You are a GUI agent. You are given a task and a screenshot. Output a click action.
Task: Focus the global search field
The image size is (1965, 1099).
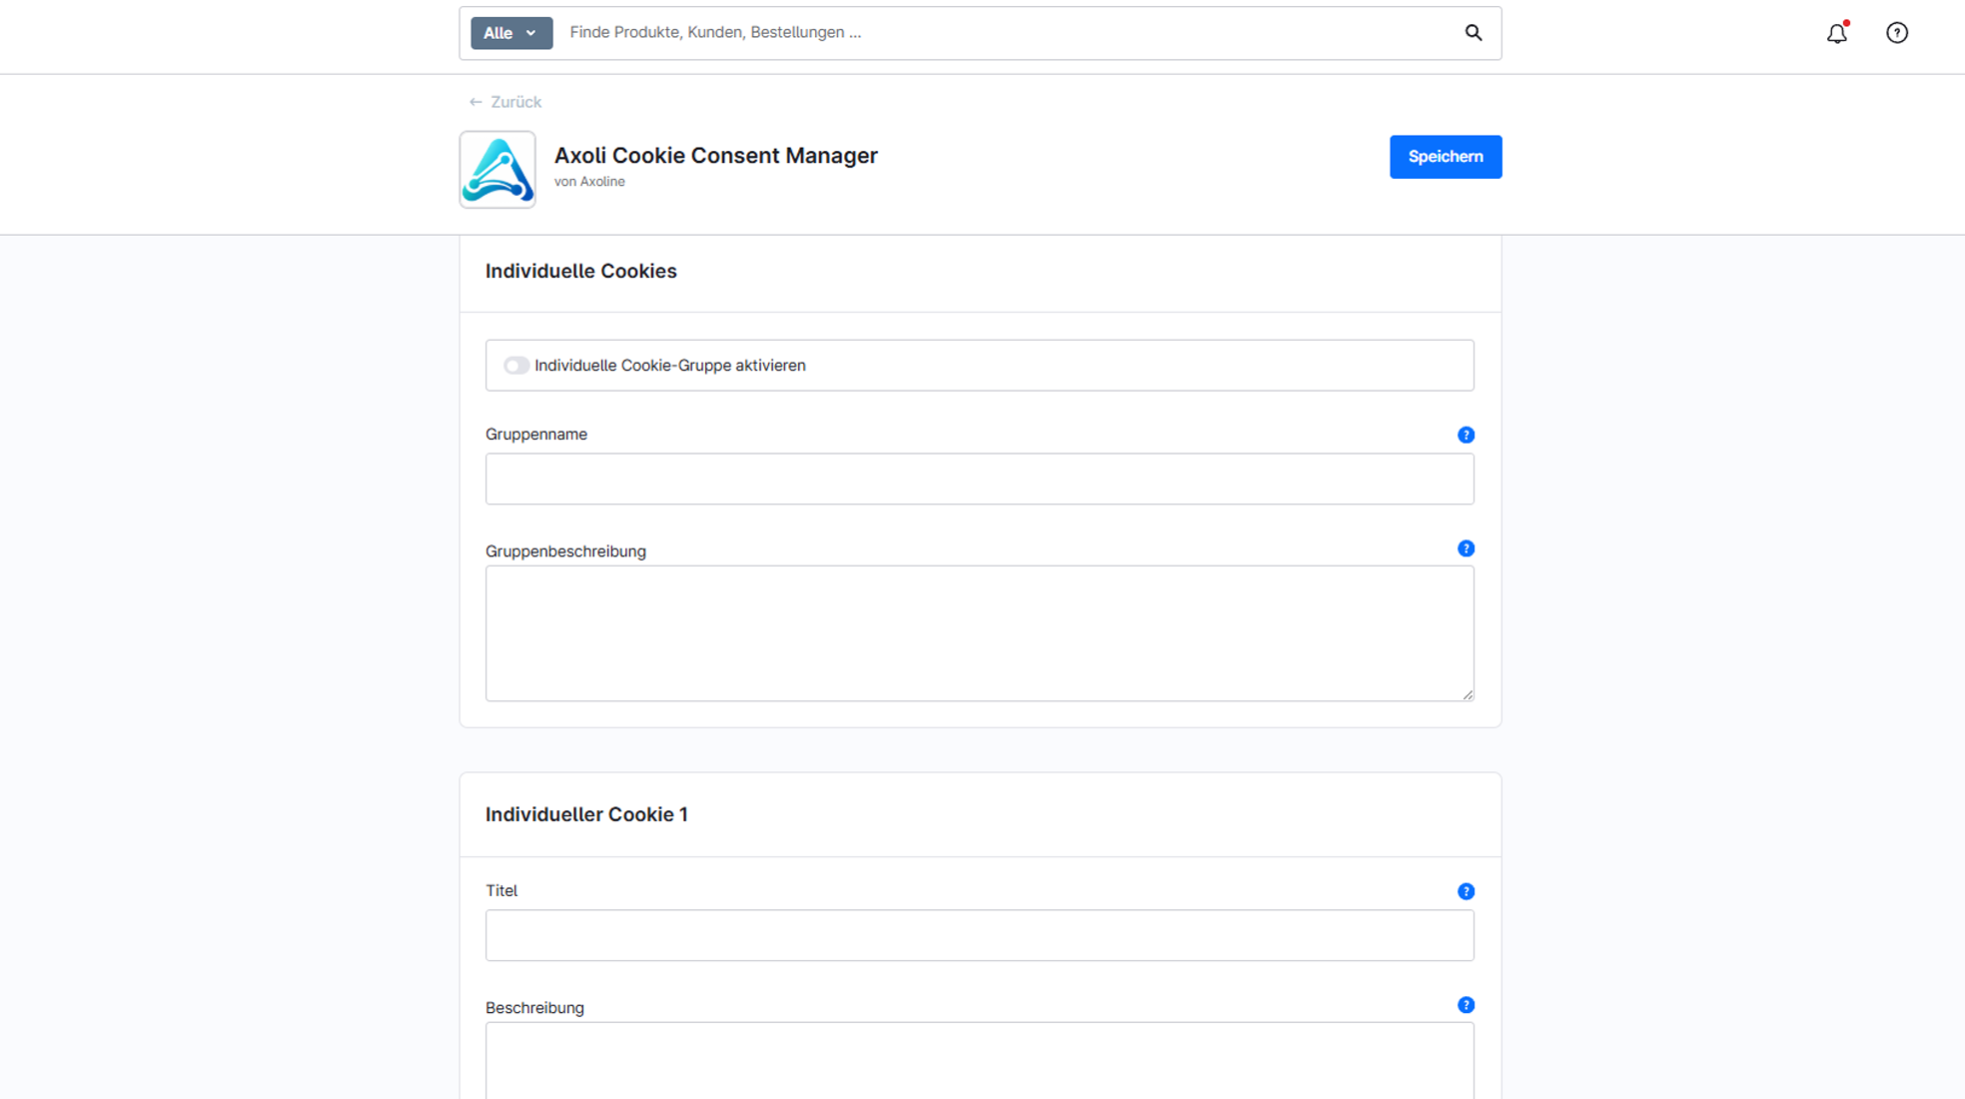[1009, 33]
